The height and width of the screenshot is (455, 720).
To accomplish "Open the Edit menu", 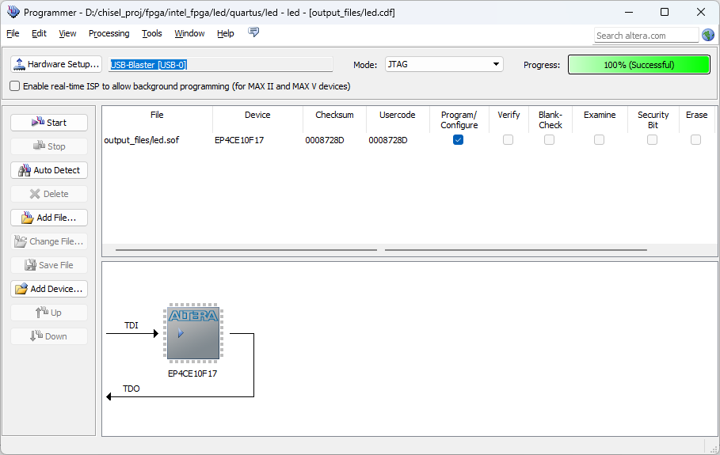I will (39, 33).
